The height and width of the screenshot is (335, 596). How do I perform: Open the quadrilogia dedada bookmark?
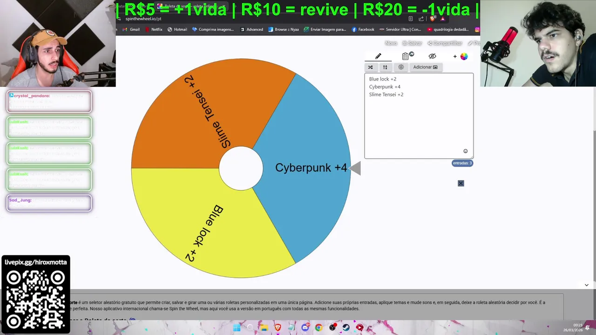tap(448, 29)
